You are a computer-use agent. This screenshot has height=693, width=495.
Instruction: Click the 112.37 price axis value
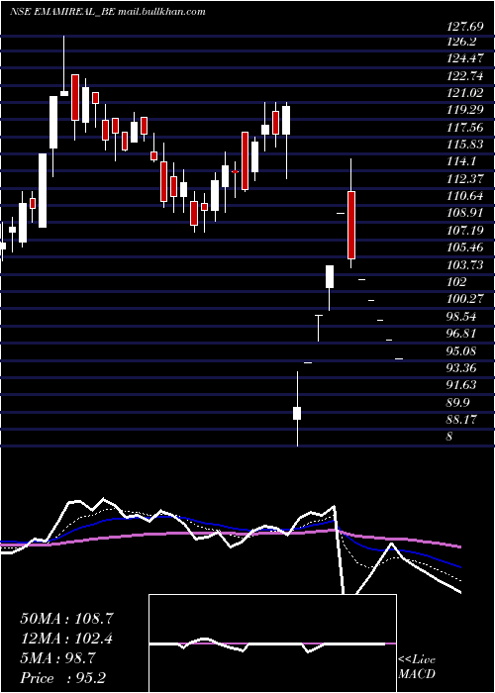click(465, 178)
